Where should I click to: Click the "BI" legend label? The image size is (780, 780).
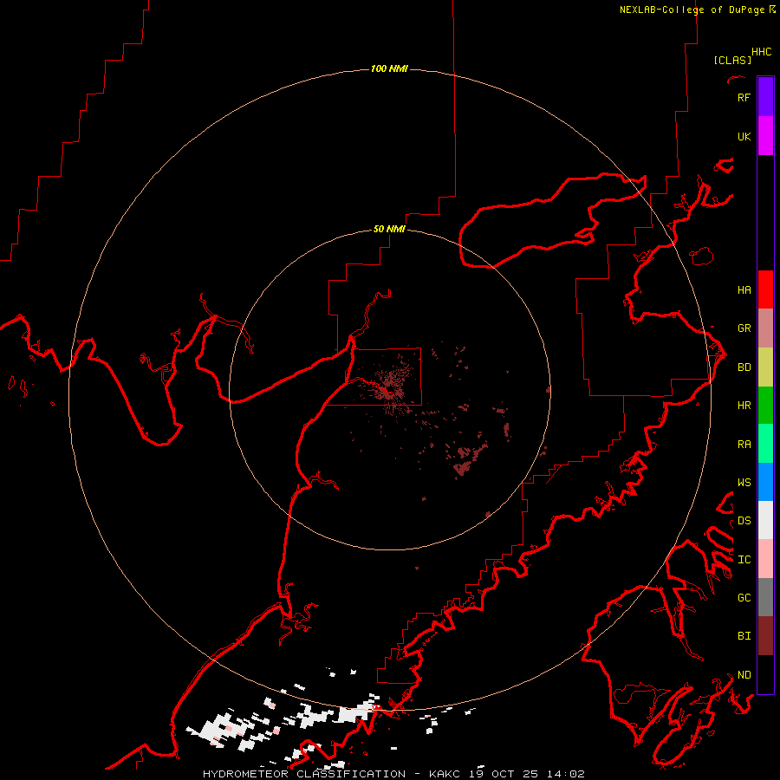pos(744,636)
